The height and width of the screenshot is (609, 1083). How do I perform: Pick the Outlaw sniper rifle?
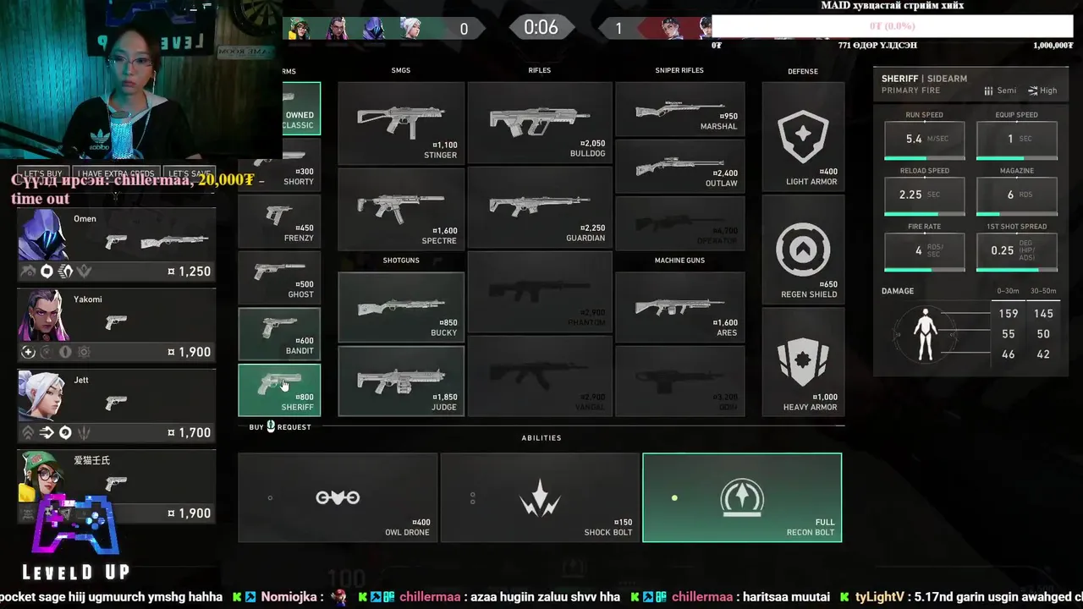[x=679, y=166]
